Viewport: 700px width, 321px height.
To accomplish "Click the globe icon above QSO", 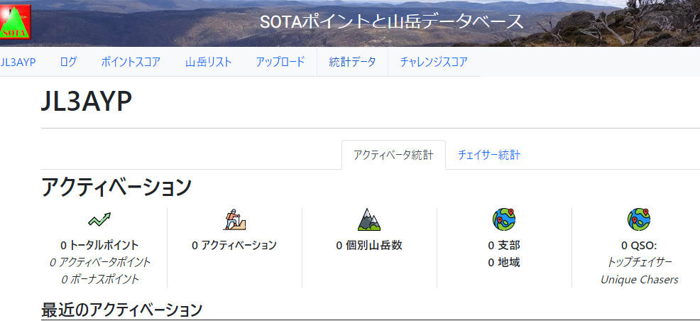I will tap(639, 219).
